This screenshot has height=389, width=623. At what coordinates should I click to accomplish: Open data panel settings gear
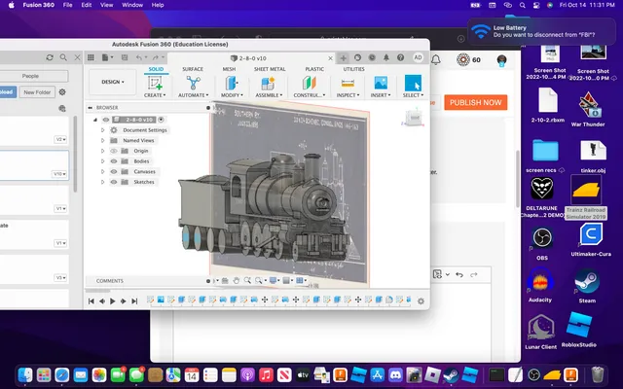tap(62, 92)
